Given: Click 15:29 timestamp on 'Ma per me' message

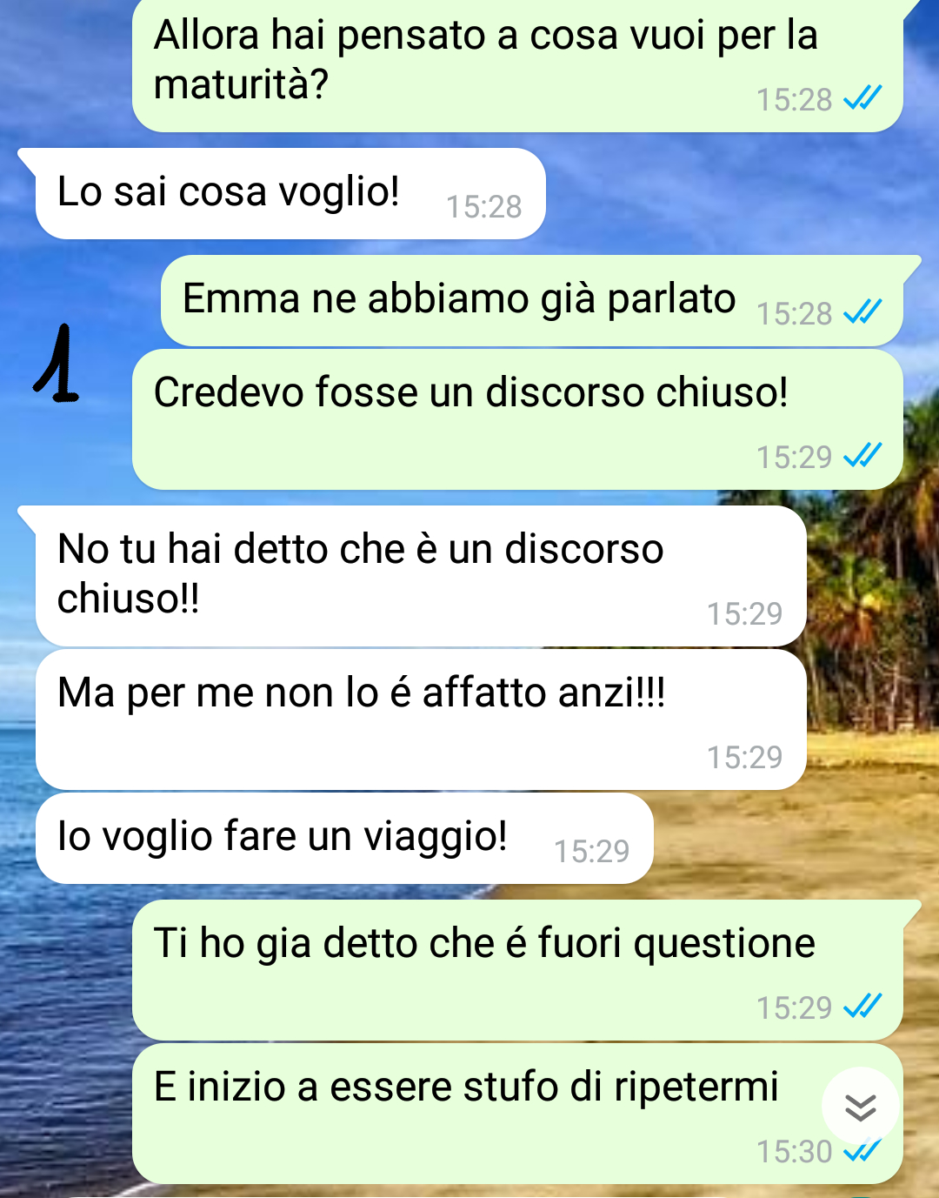Looking at the screenshot, I should (x=745, y=758).
